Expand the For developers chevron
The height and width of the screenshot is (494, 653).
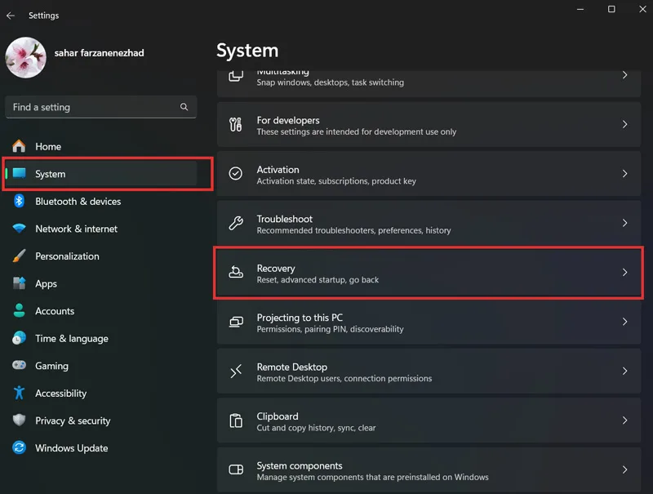click(x=624, y=124)
